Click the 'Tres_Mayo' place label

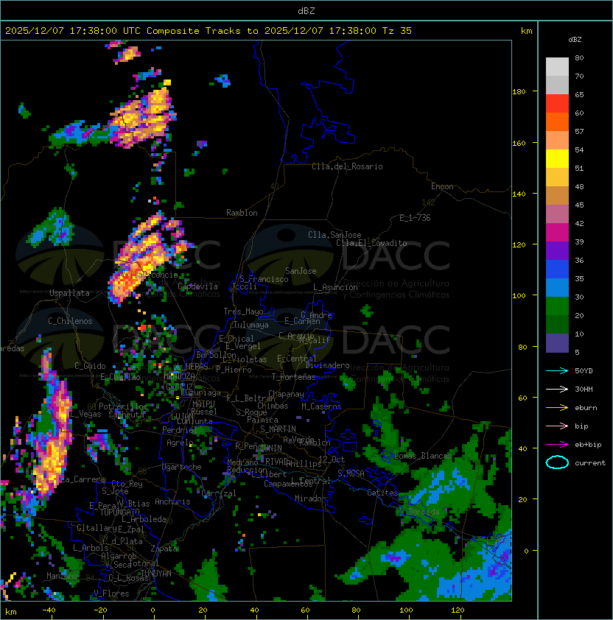[x=243, y=311]
